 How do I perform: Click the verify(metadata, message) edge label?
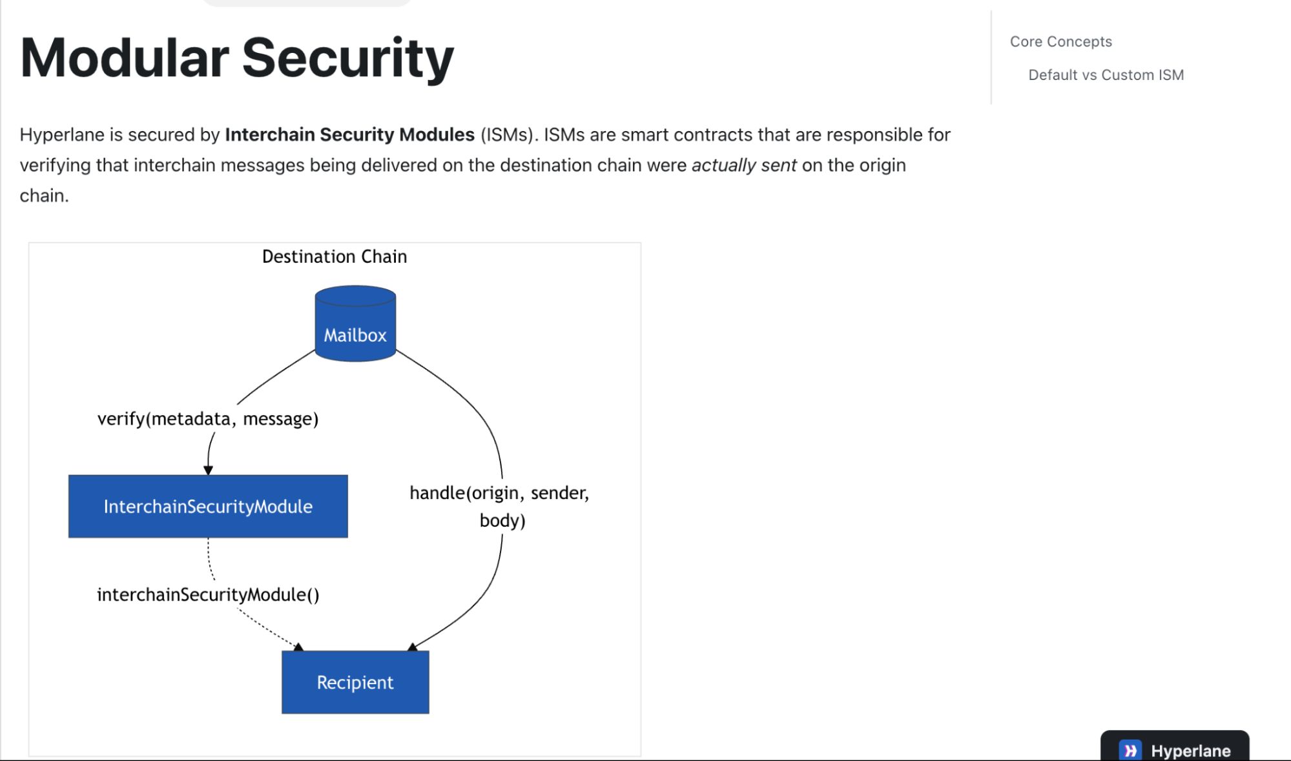pyautogui.click(x=208, y=419)
